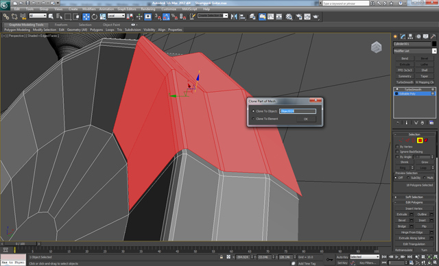Open the Layer Manager
The width and height of the screenshot is (439, 266).
pos(252,16)
